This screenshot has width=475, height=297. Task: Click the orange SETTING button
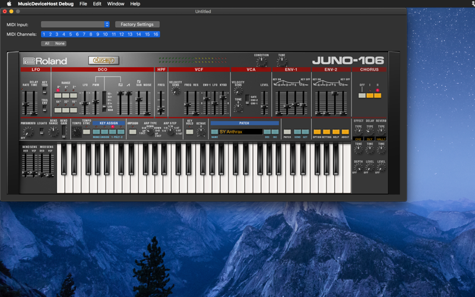(x=327, y=132)
